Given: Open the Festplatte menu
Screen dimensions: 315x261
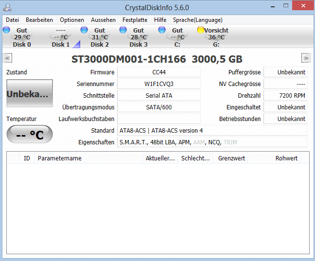Looking at the screenshot, I should tap(135, 20).
